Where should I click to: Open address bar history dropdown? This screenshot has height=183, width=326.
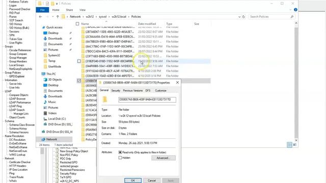pos(239,17)
